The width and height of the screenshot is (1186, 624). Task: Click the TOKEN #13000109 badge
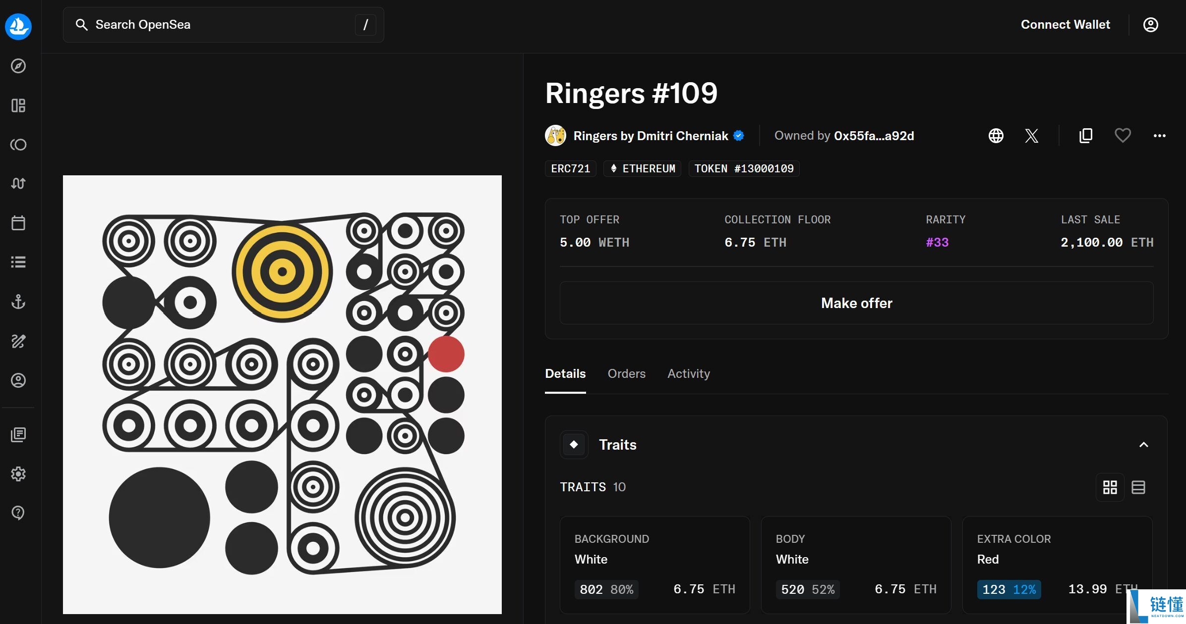coord(744,169)
